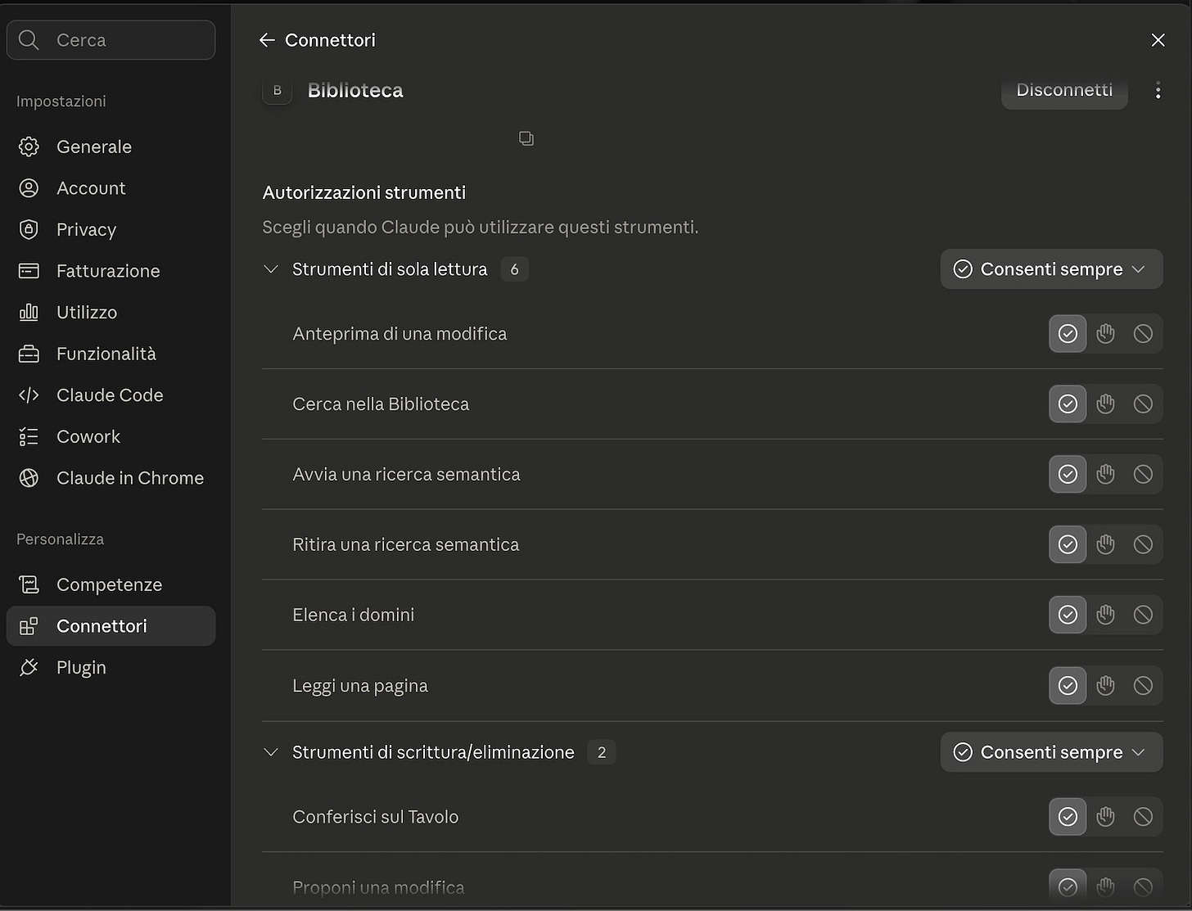The image size is (1192, 911).
Task: Open Claude in Chrome settings
Action: click(x=111, y=478)
